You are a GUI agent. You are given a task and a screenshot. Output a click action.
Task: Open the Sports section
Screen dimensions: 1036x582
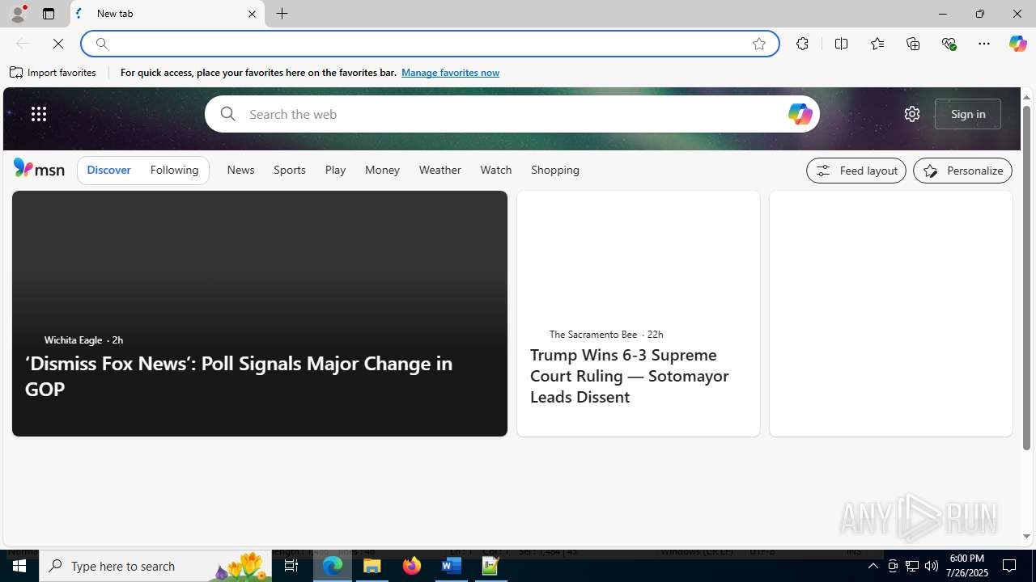290,171
